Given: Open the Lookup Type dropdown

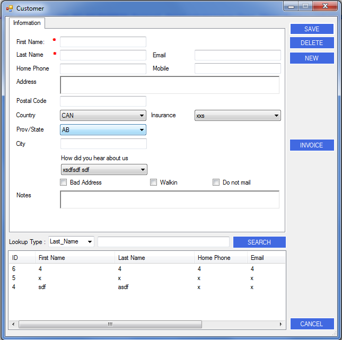Looking at the screenshot, I should click(x=71, y=242).
